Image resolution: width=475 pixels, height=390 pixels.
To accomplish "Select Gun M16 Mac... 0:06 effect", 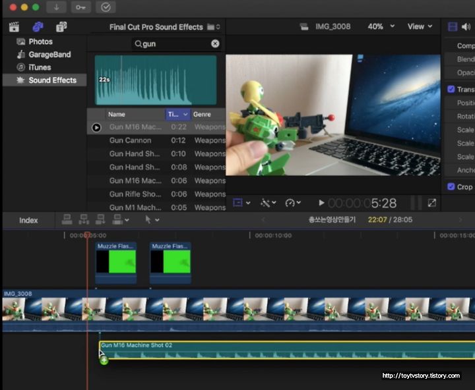I will [156, 181].
